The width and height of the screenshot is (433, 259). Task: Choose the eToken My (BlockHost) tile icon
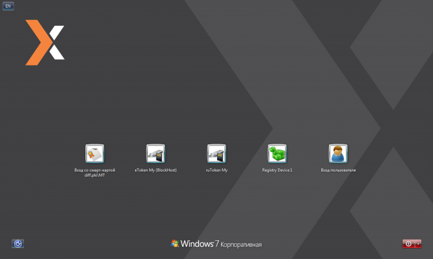coord(156,153)
